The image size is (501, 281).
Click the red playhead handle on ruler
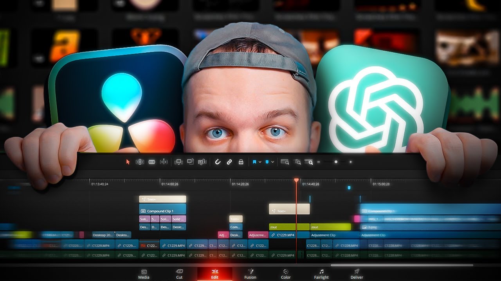click(296, 180)
